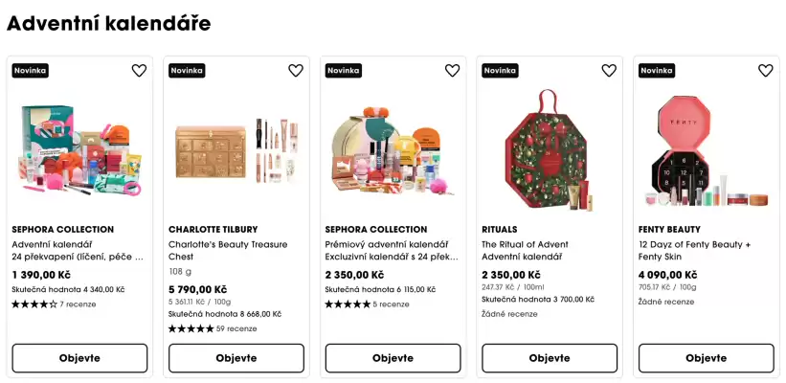The image size is (786, 383).
Task: Open Rituals calendar via Objevte button
Action: click(x=550, y=358)
